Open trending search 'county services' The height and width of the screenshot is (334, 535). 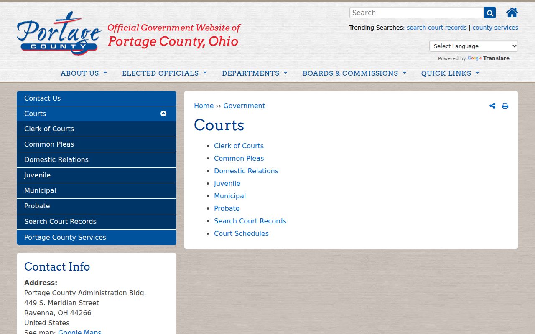(x=495, y=28)
